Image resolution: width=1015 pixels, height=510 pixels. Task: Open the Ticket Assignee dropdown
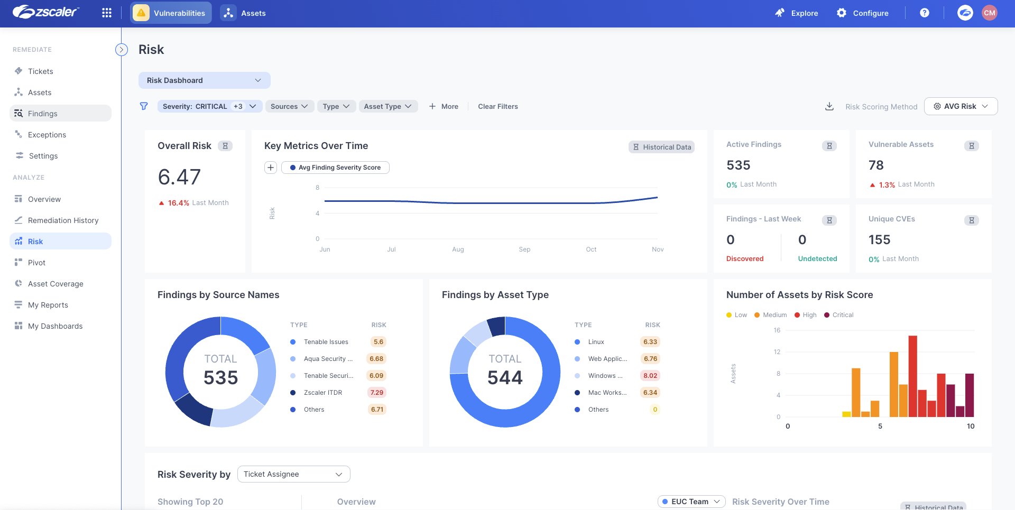pyautogui.click(x=293, y=474)
